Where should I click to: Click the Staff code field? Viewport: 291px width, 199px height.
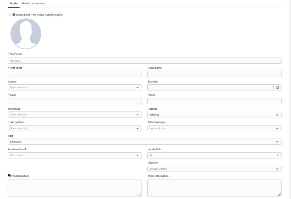pyautogui.click(x=144, y=60)
